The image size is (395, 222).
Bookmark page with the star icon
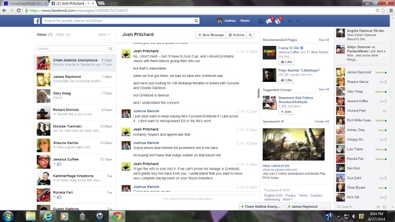pyautogui.click(x=383, y=10)
